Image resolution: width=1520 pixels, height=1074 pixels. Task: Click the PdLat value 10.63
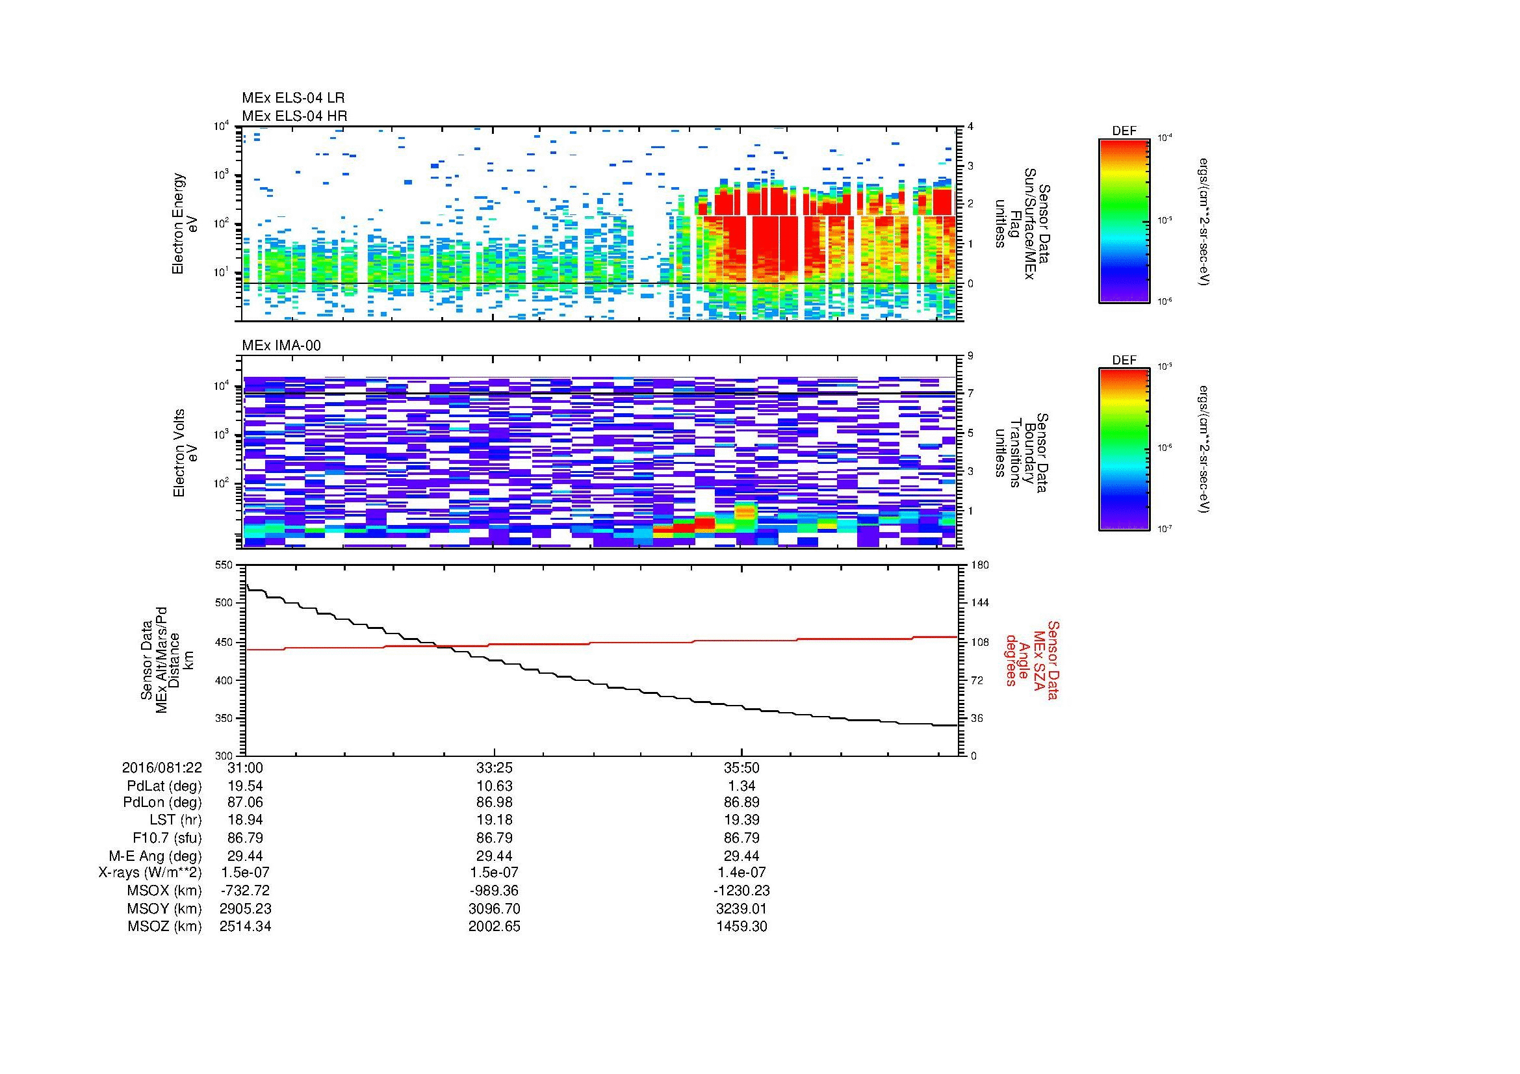tap(494, 786)
